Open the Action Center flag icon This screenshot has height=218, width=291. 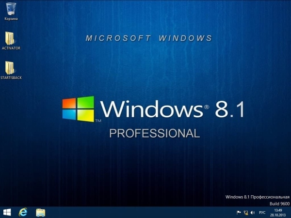239,213
